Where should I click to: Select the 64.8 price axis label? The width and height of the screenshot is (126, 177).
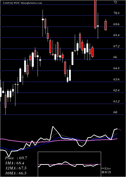pos(116,68)
